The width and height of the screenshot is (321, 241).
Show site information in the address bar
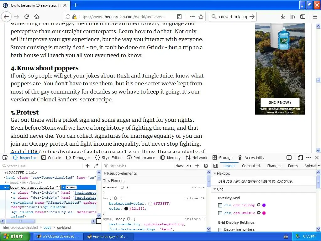pyautogui.click(x=68, y=17)
